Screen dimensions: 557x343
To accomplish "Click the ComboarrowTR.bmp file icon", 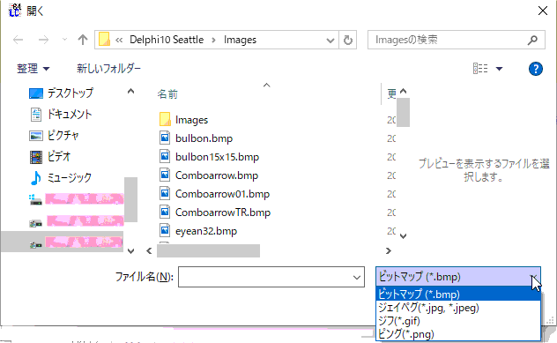I will pyautogui.click(x=165, y=212).
